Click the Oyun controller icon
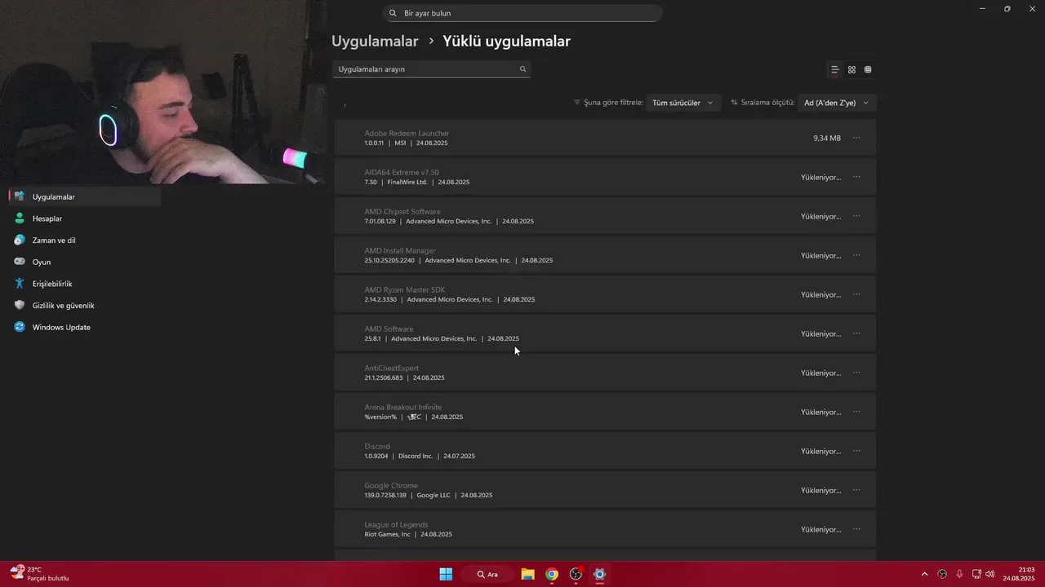This screenshot has height=587, width=1045. (20, 262)
